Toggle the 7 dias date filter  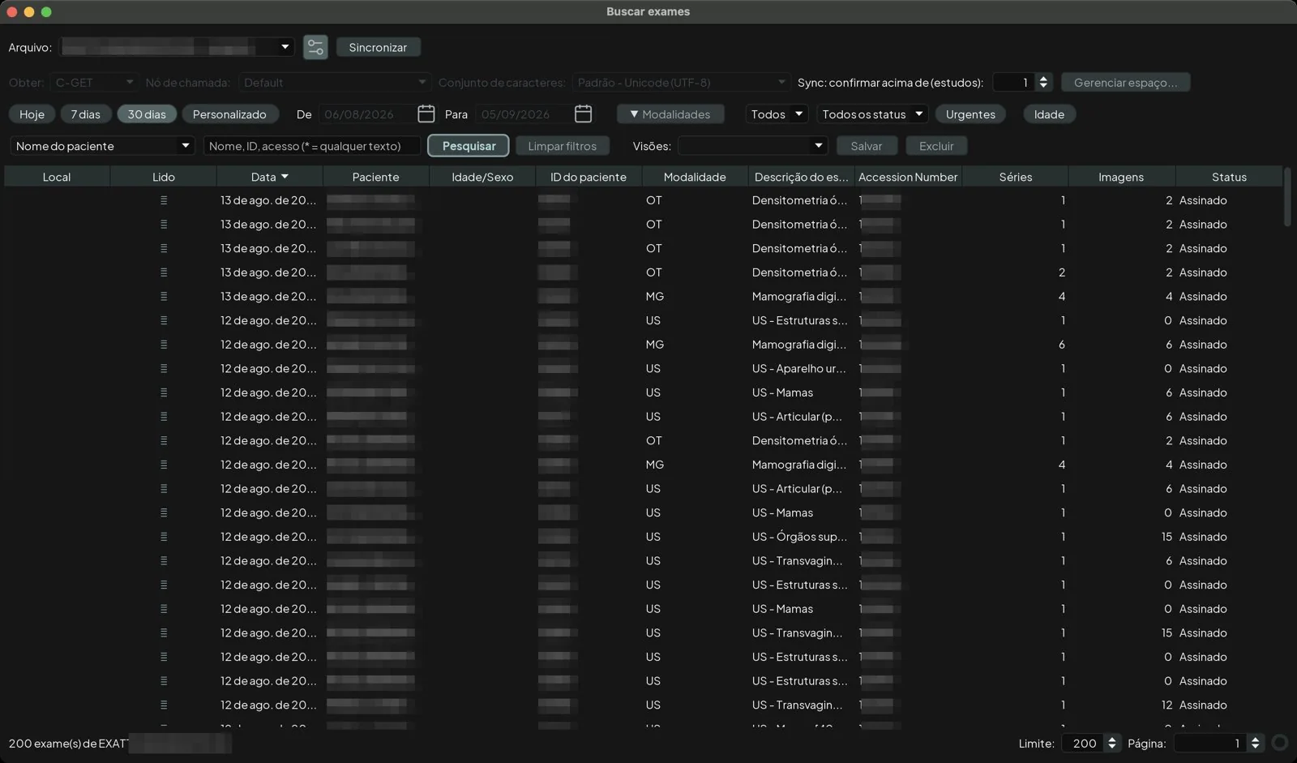pyautogui.click(x=85, y=114)
